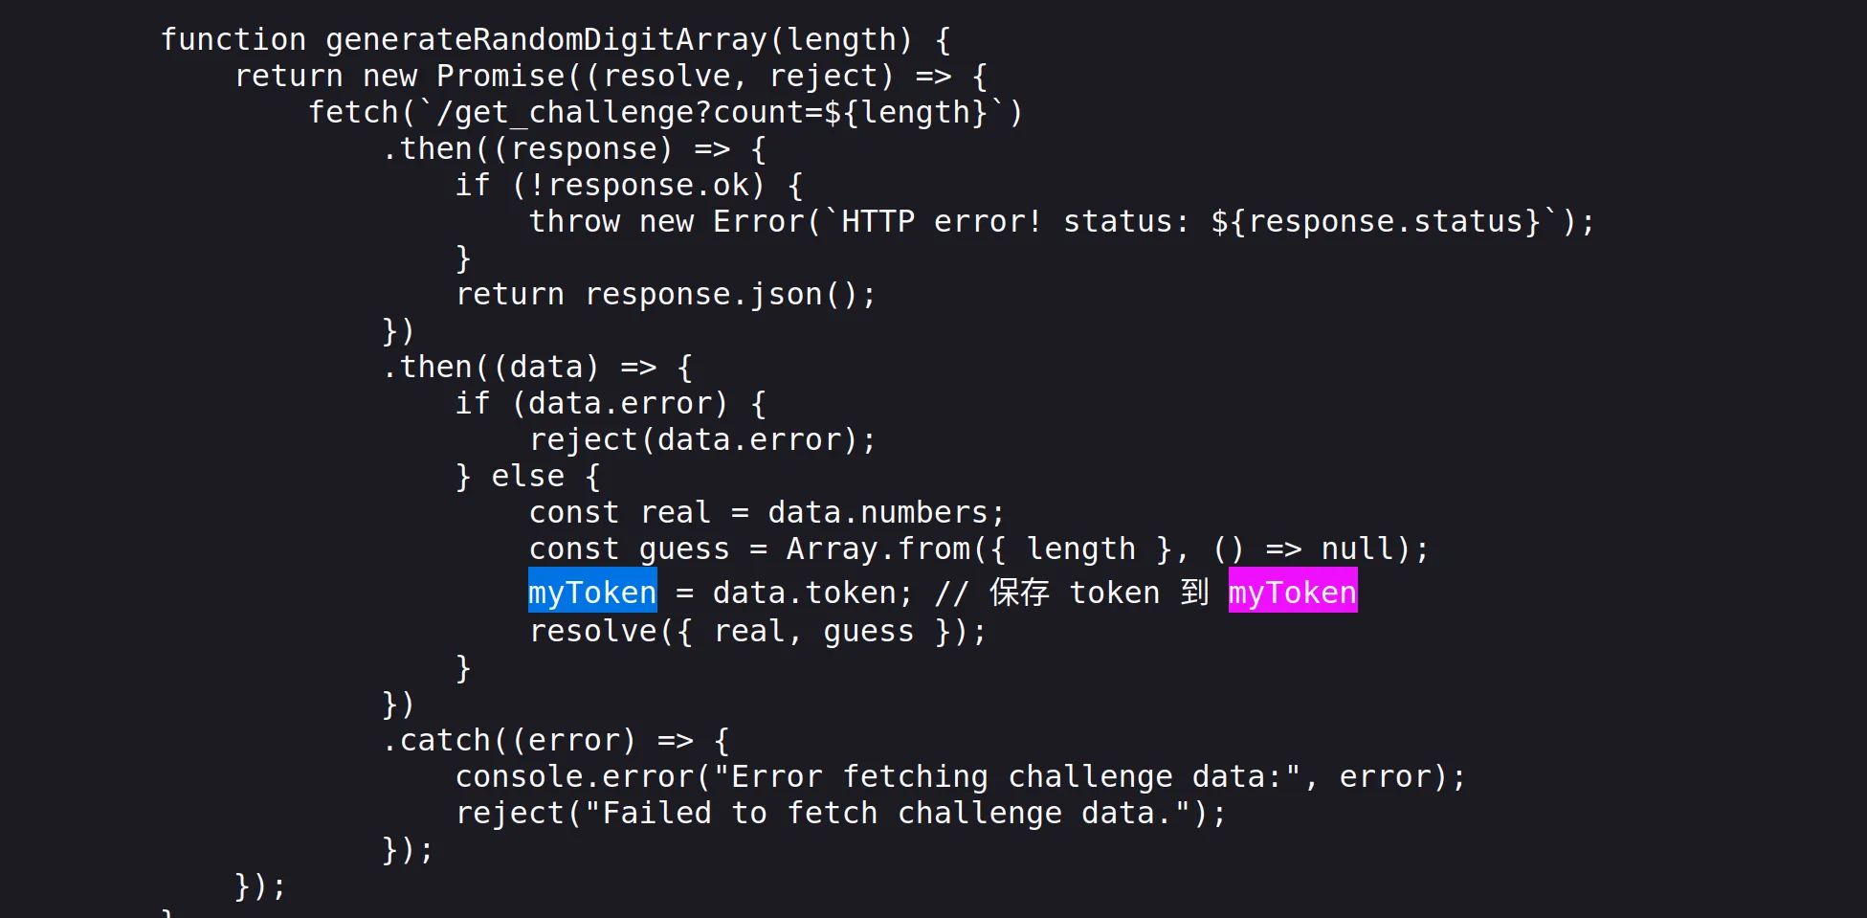Click the else keyword
Viewport: 1867px width, 918px height.
click(x=527, y=476)
